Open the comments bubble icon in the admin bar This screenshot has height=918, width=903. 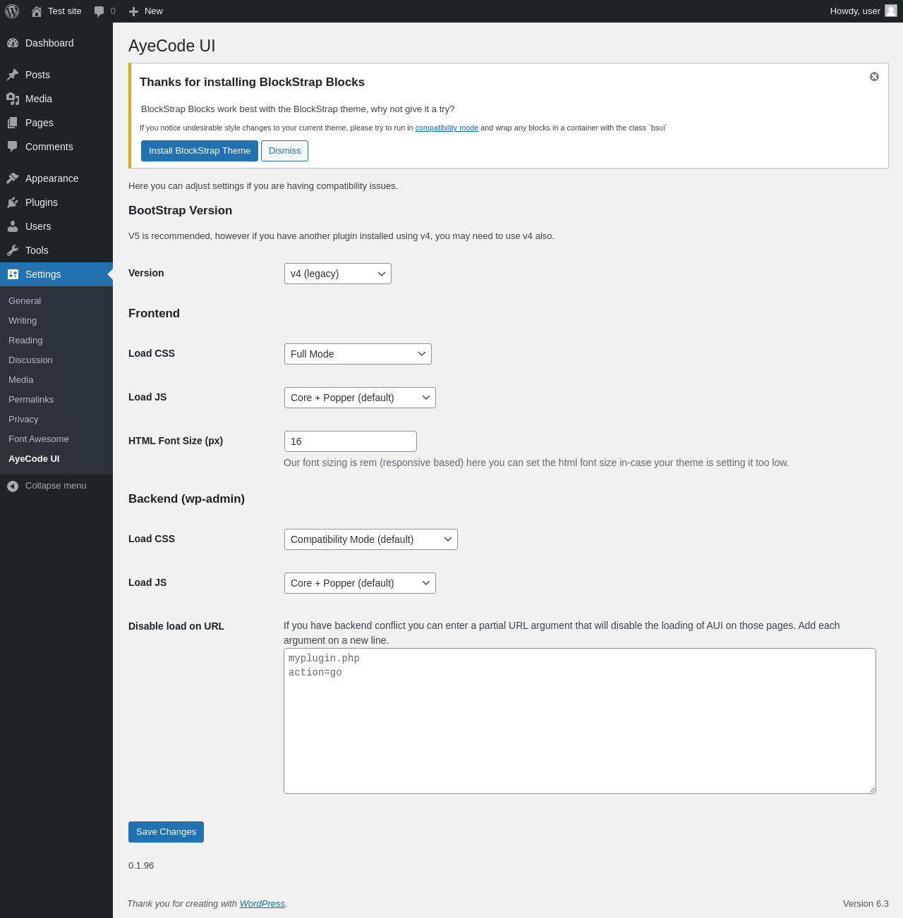click(99, 11)
